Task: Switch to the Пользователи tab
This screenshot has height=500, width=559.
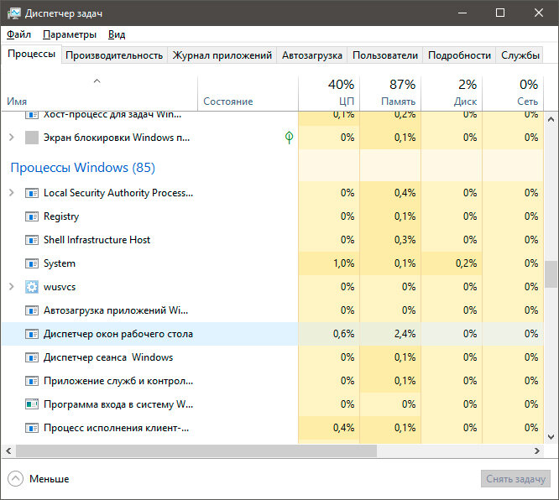Action: pos(385,55)
